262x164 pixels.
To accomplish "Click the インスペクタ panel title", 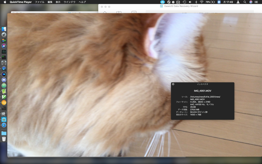I will pos(203,84).
